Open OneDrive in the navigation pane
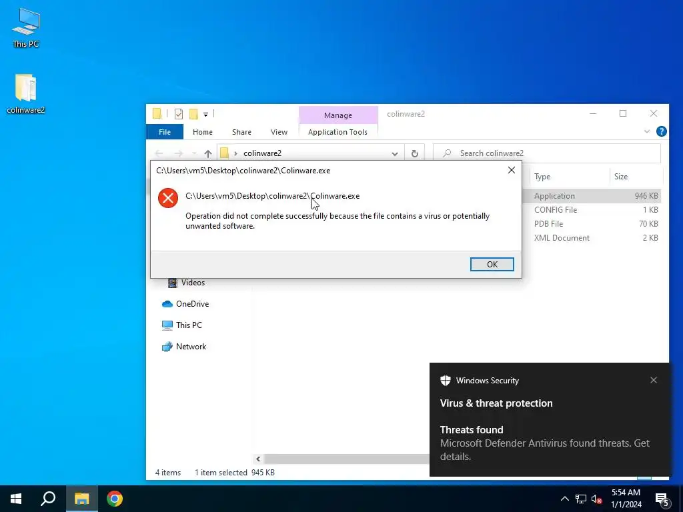This screenshot has height=512, width=683. point(185,304)
